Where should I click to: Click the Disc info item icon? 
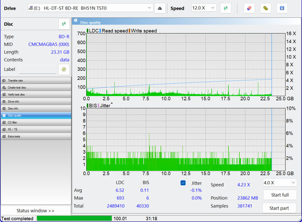pos(4,108)
